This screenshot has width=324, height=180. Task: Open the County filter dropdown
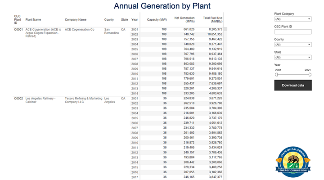[x=293, y=45]
